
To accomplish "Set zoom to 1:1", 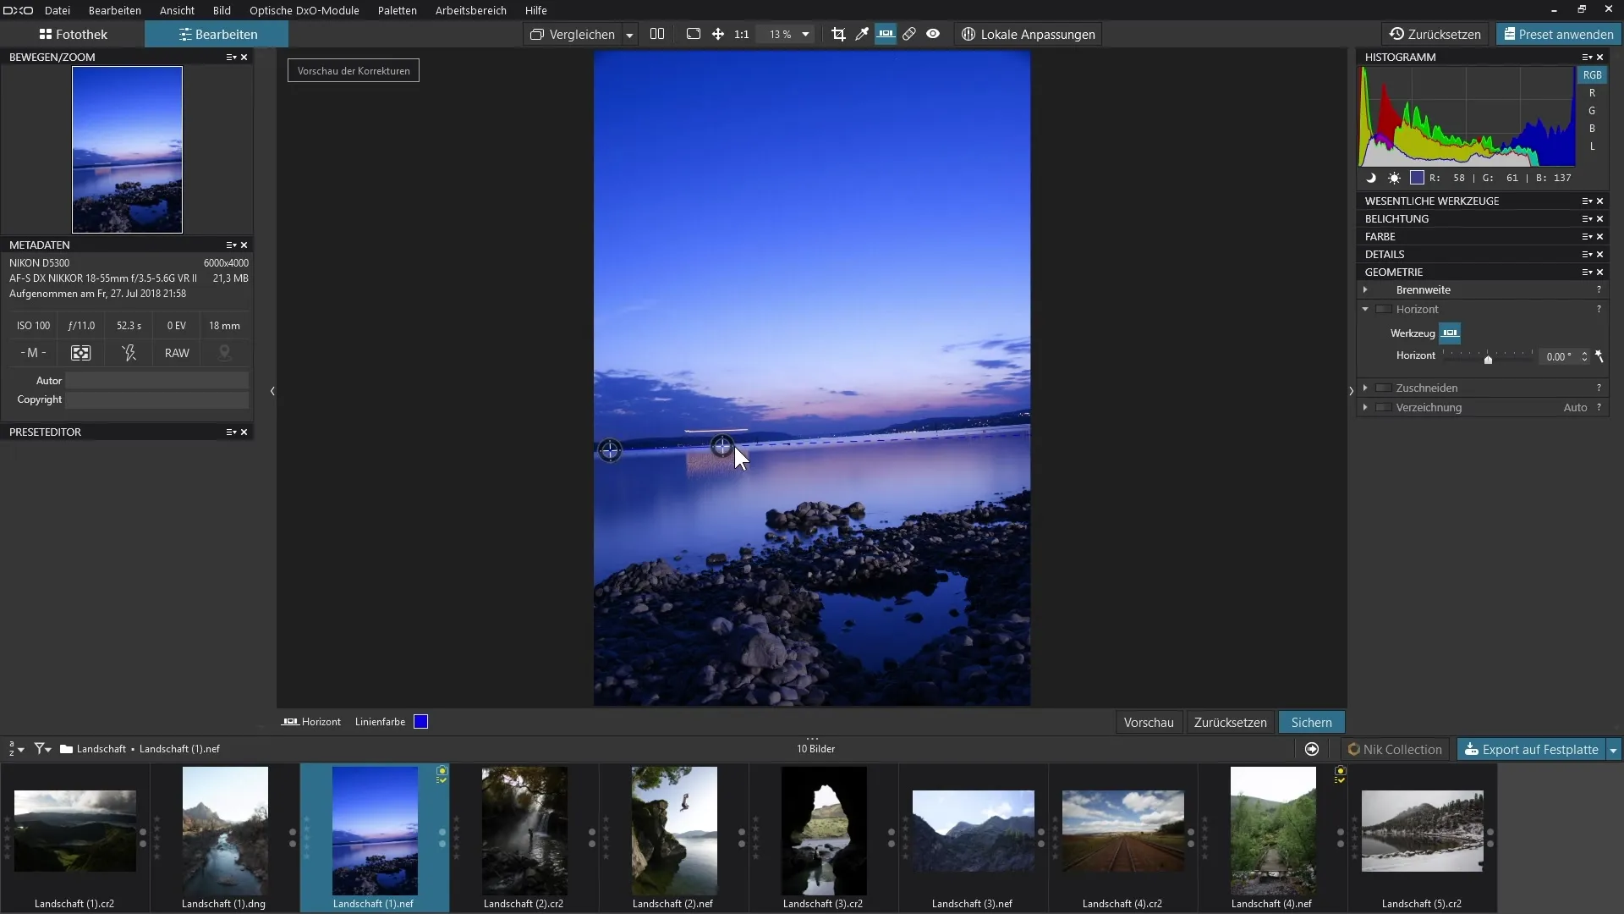I will tap(742, 35).
